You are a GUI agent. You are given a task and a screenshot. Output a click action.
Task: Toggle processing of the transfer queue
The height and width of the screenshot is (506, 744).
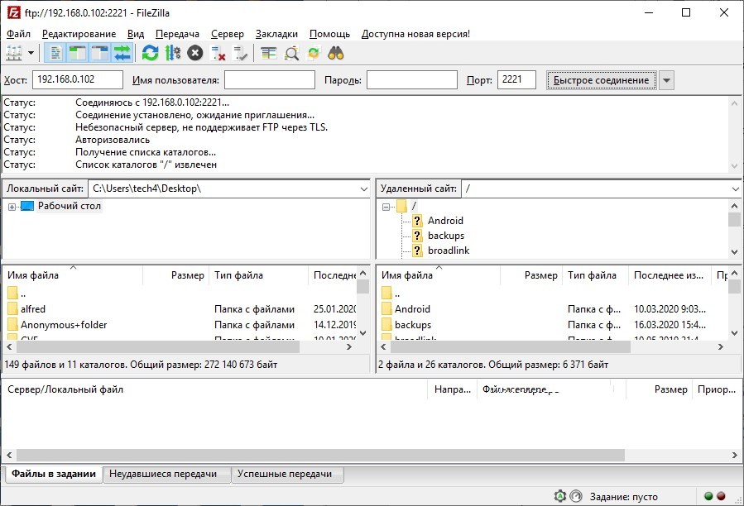173,53
